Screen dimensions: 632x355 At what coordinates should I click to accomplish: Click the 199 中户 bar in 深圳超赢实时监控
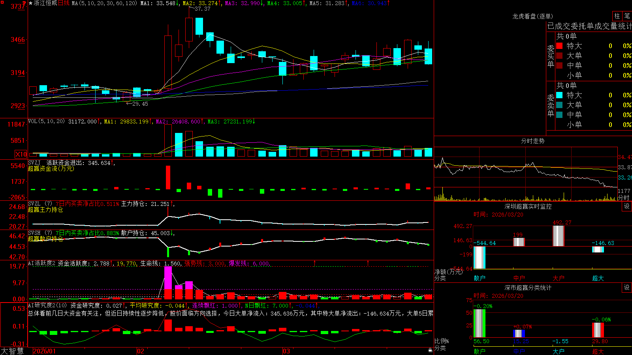click(x=519, y=242)
